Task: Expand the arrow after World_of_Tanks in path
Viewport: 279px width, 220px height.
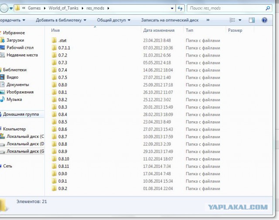Action: pyautogui.click(x=82, y=8)
